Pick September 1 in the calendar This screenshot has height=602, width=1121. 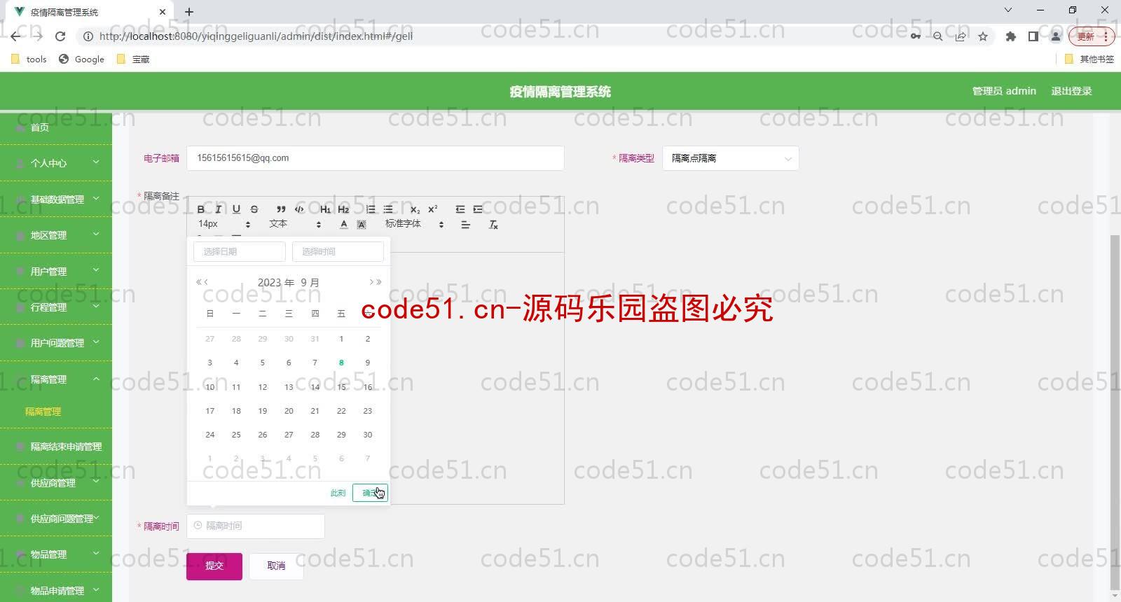pos(341,339)
